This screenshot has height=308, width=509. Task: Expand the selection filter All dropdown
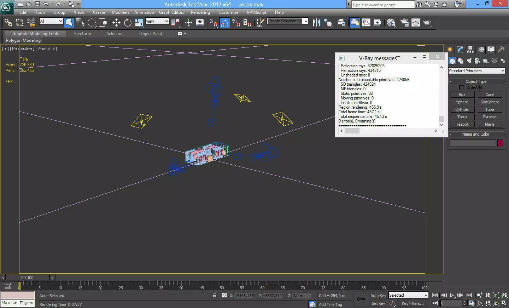(51, 21)
